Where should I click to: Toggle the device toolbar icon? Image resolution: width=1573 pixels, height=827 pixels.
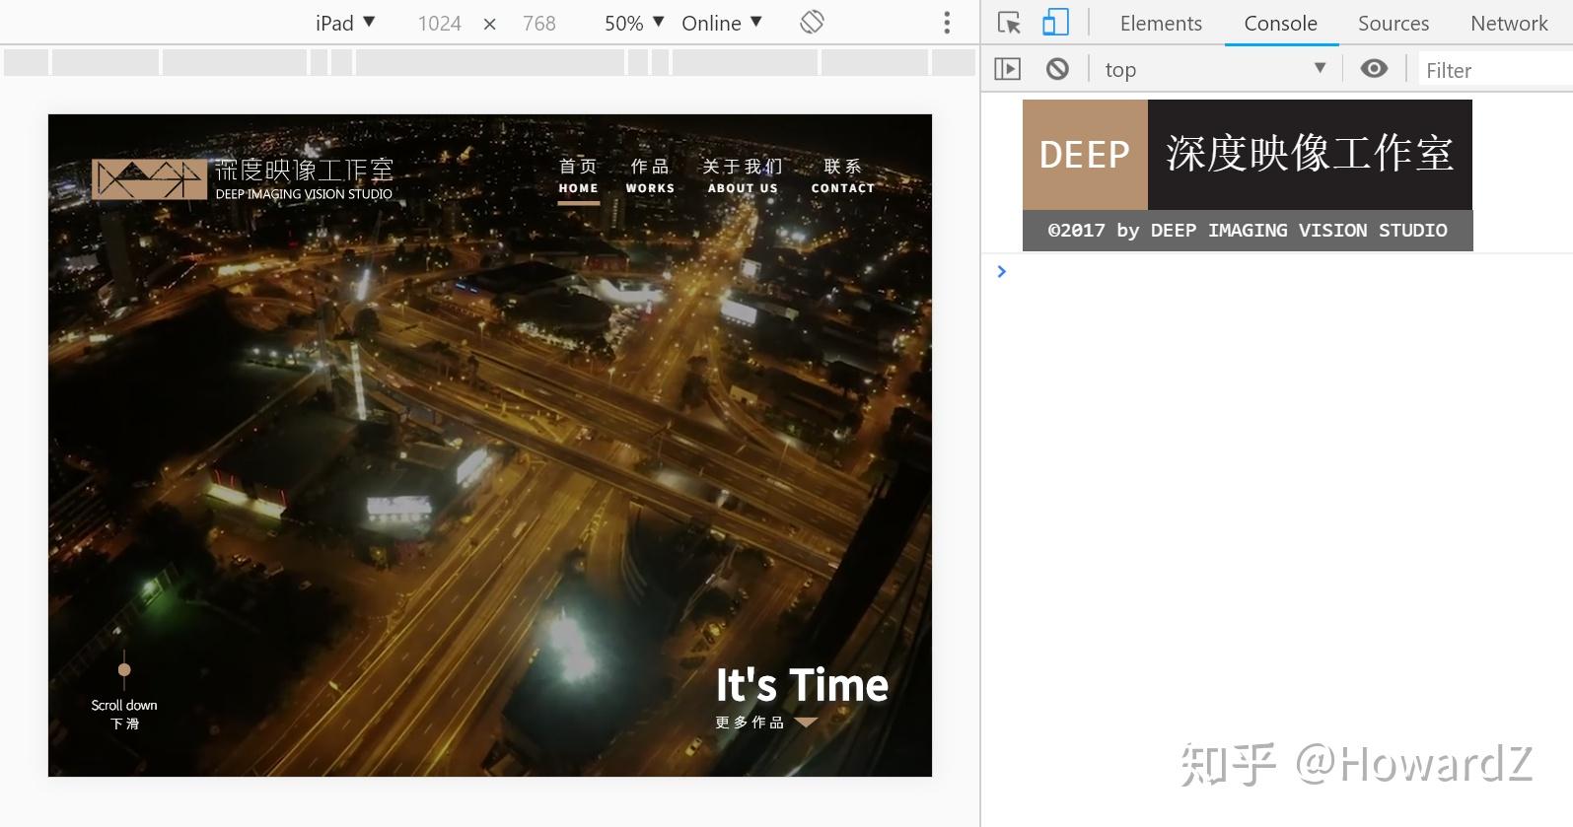[1055, 23]
